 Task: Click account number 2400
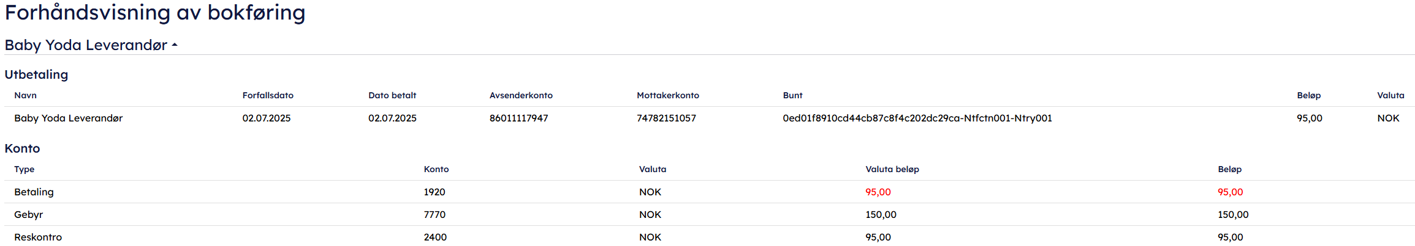435,237
